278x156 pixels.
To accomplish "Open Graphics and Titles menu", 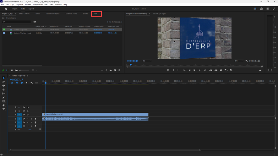I will coord(40,5).
